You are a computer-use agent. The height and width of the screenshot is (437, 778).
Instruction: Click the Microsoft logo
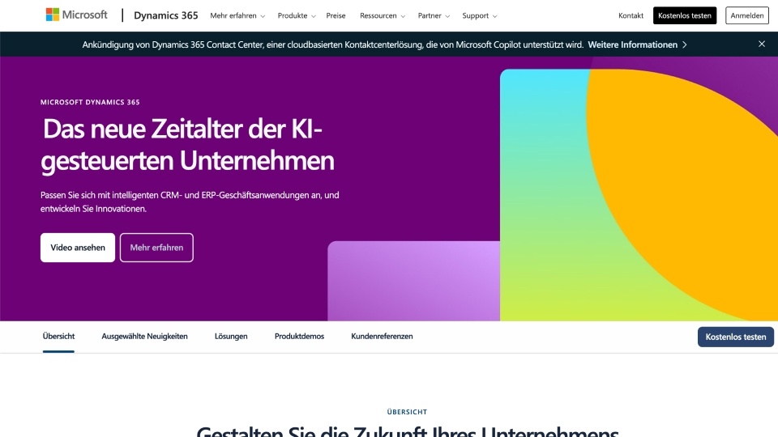point(76,15)
